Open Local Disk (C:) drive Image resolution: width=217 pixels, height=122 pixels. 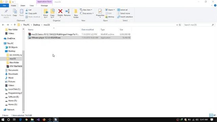point(14,89)
